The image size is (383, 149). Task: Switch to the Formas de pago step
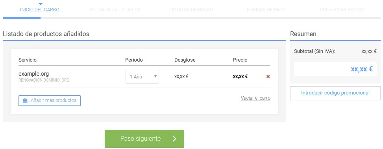click(x=266, y=10)
